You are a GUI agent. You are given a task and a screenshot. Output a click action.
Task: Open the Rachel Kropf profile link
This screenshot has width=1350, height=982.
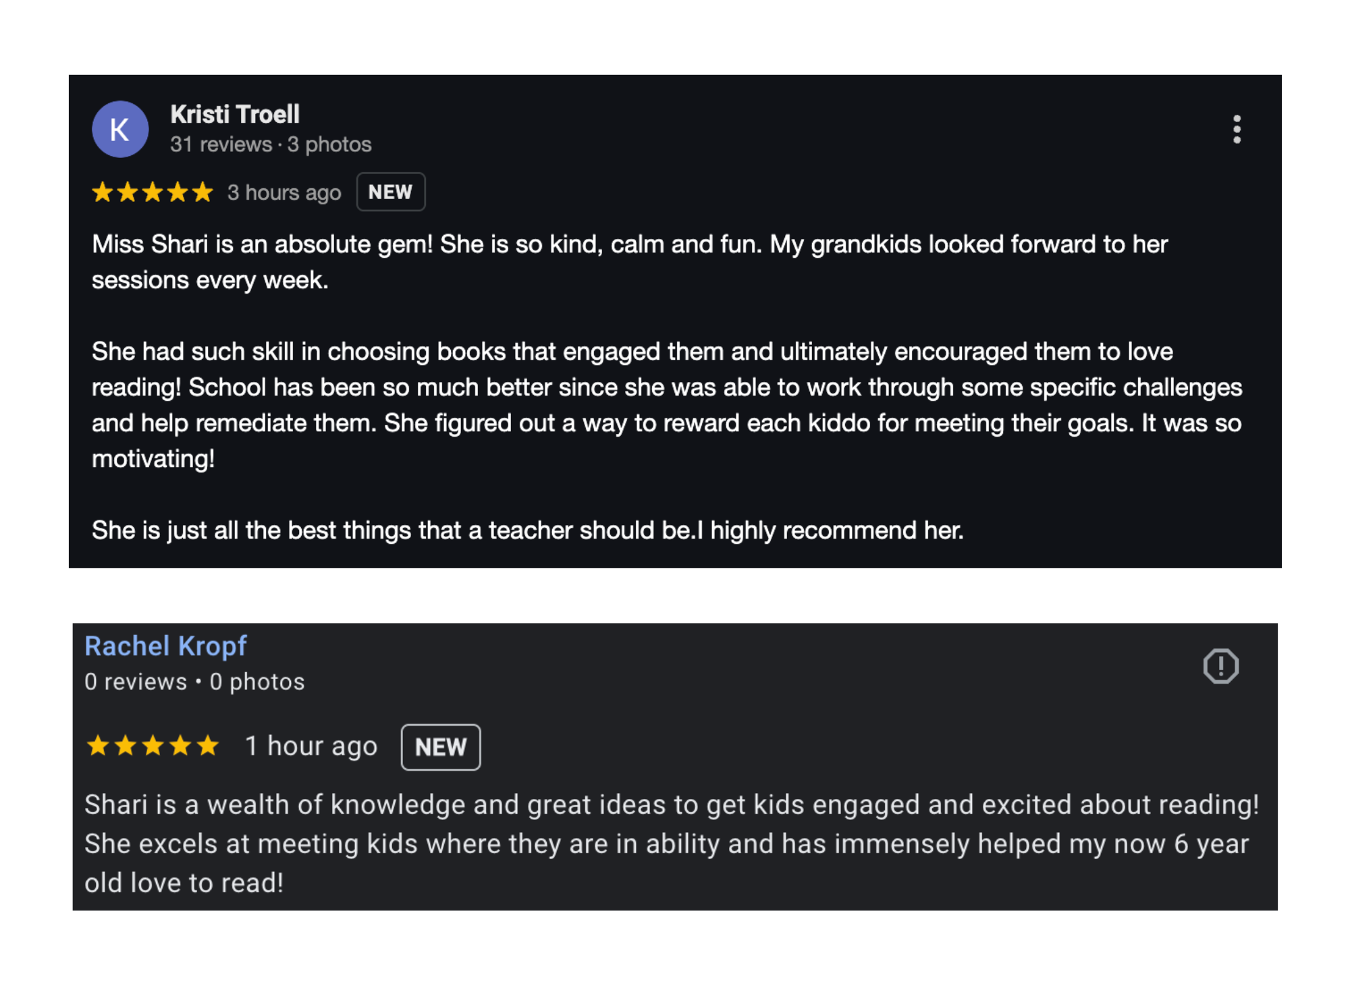point(165,646)
